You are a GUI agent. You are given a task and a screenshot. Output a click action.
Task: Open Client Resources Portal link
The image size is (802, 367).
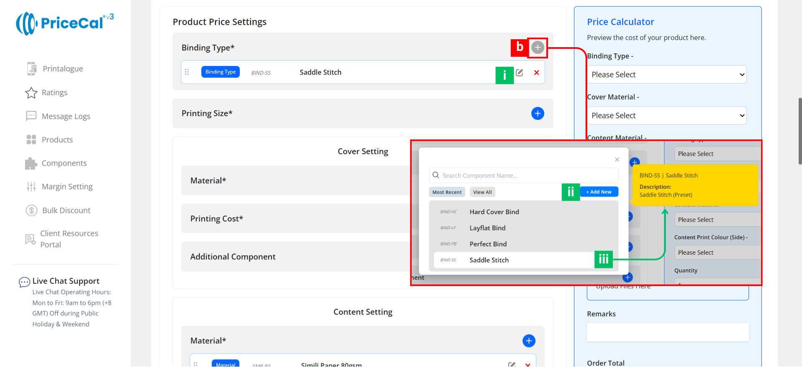click(69, 239)
